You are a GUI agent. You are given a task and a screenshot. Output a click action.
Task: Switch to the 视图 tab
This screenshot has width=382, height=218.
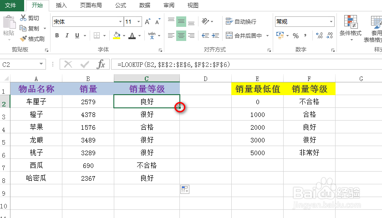click(x=193, y=5)
